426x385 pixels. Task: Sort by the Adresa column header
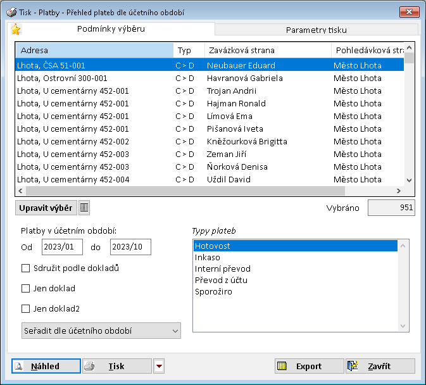point(94,50)
